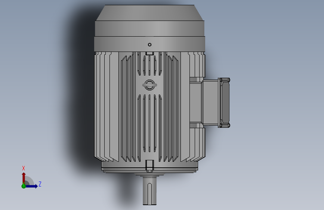Click the blue Z axis arrow of the triad
324x210 pixels.
tap(31, 186)
